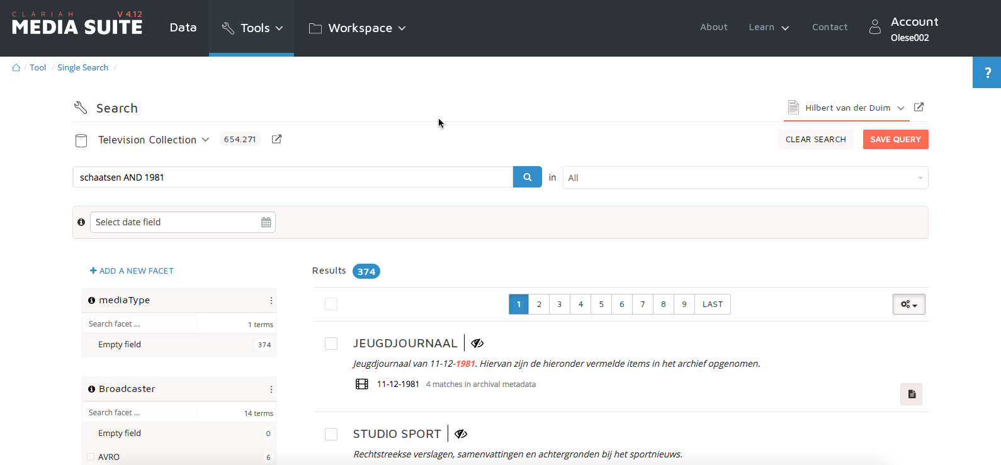
Task: Click the document icon for Jeugdjournaal result
Action: tap(911, 395)
